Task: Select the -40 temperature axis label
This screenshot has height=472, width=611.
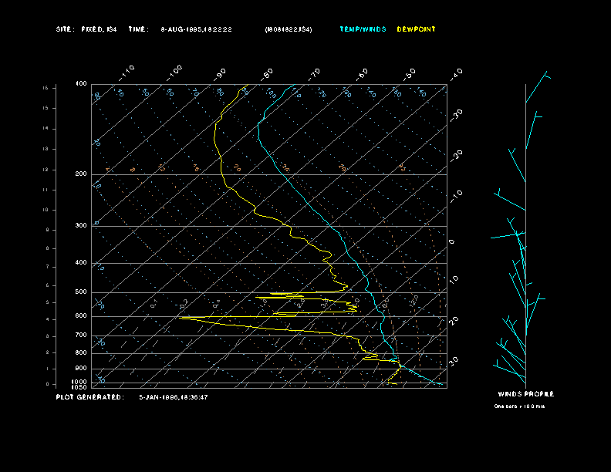Action: tap(456, 74)
